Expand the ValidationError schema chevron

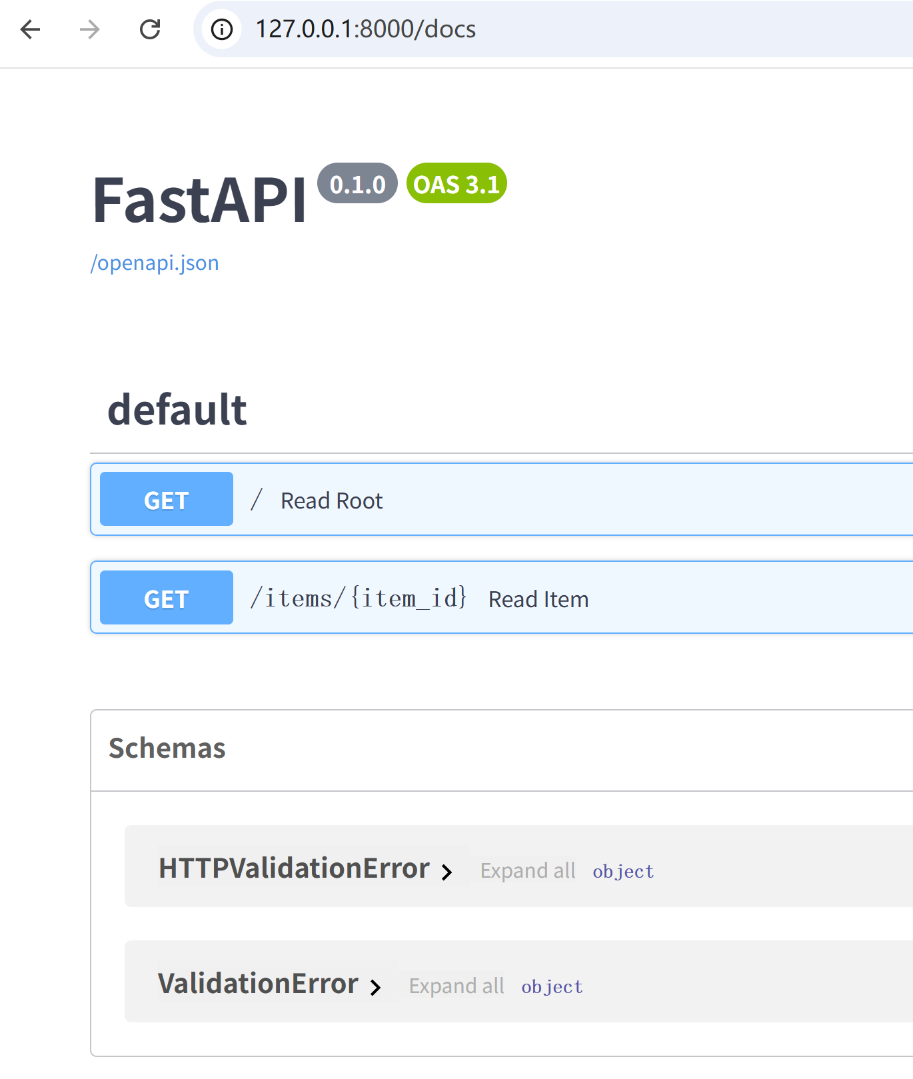coord(376,987)
